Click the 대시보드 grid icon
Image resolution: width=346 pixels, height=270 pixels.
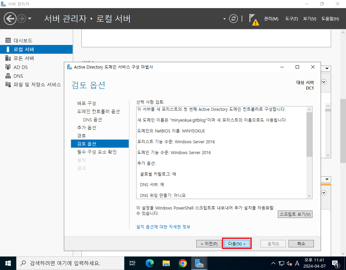click(x=8, y=41)
